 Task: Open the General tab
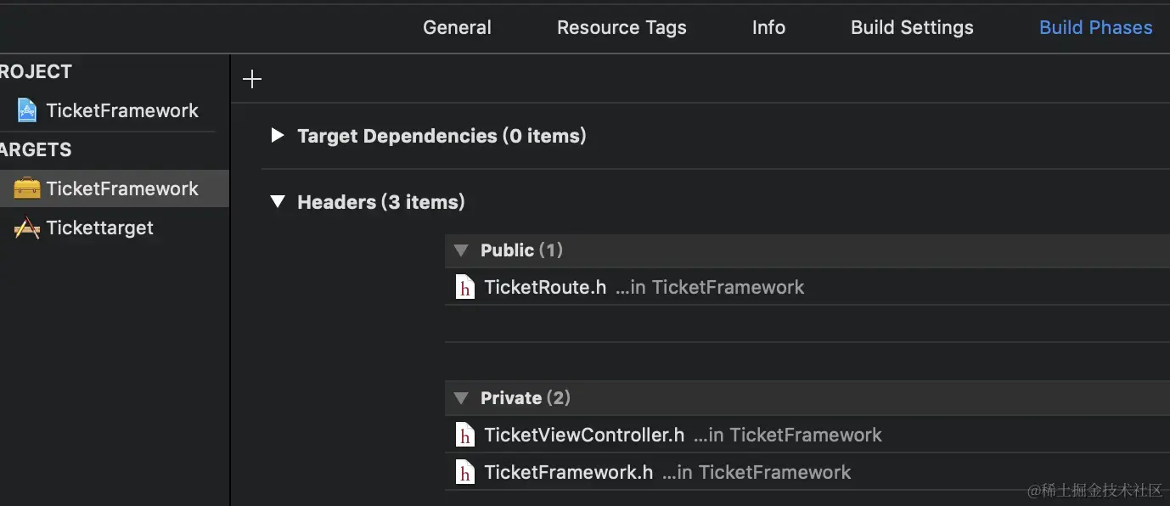coord(457,27)
